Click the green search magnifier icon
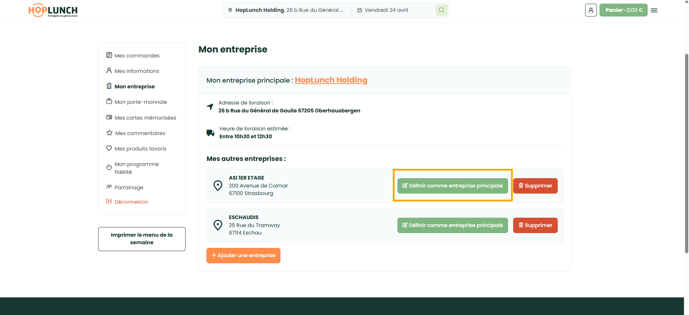689x315 pixels. [442, 10]
